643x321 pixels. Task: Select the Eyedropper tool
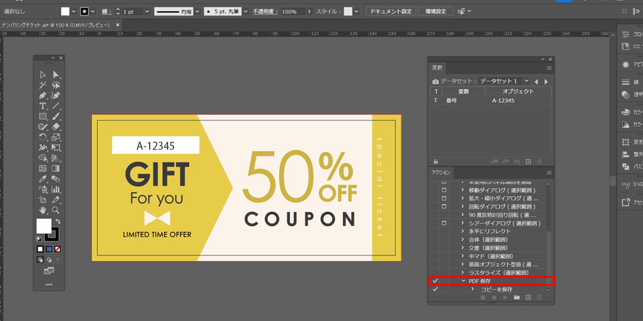point(43,179)
